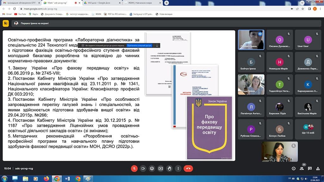The width and height of the screenshot is (324, 182).
Task: Open the emoji reactions button
Action: pos(152,169)
